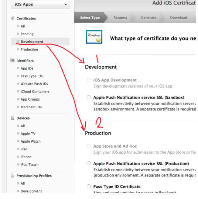Image resolution: width=198 pixels, height=199 pixels.
Task: Show iPad devices
Action: (24, 149)
